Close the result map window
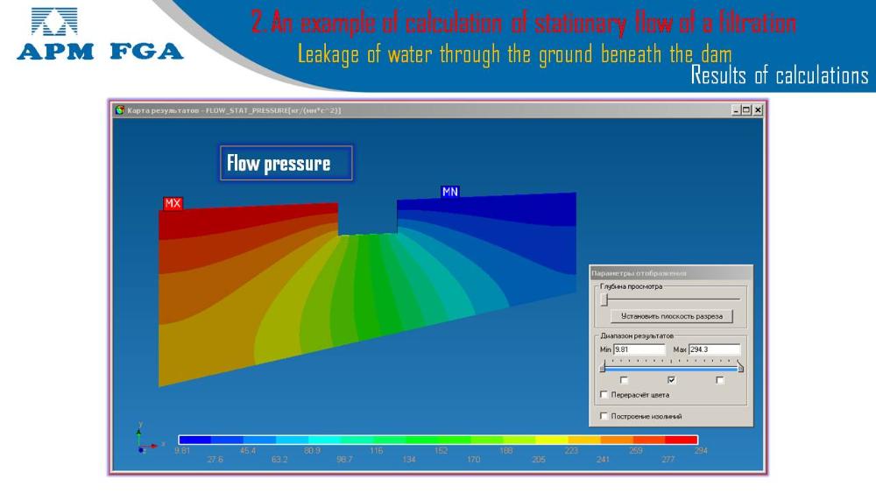 (758, 110)
